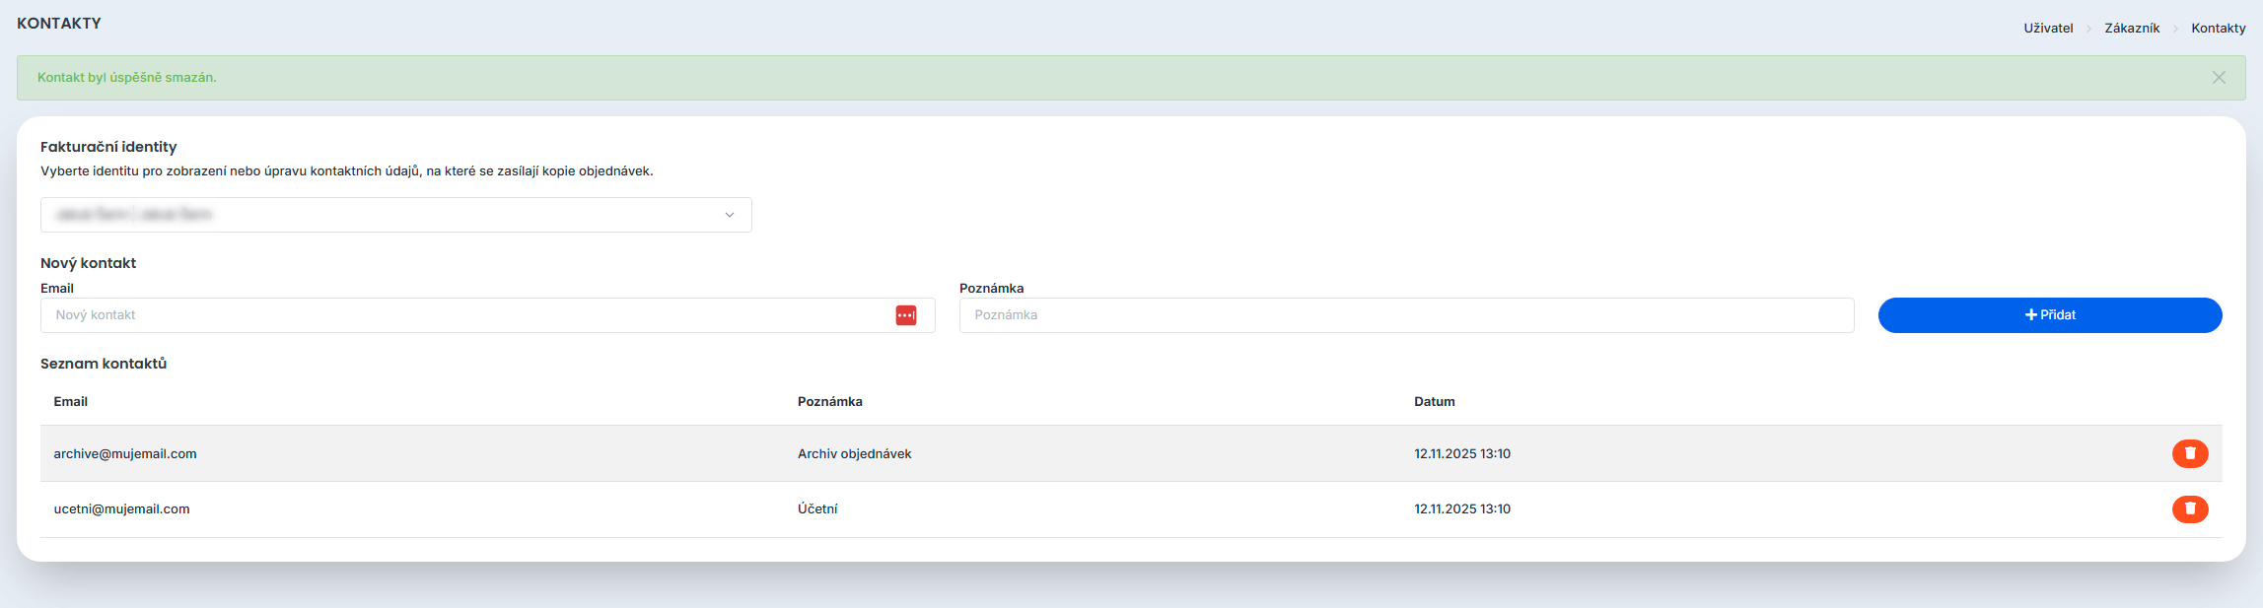Navigate to Zákazník breadcrumb link
This screenshot has height=608, width=2263.
2131,29
